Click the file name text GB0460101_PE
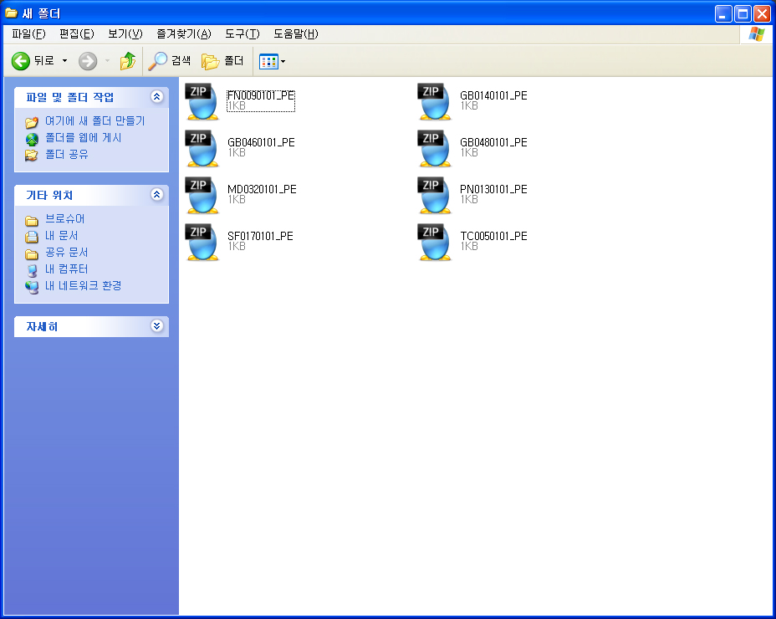The image size is (776, 619). 261,142
